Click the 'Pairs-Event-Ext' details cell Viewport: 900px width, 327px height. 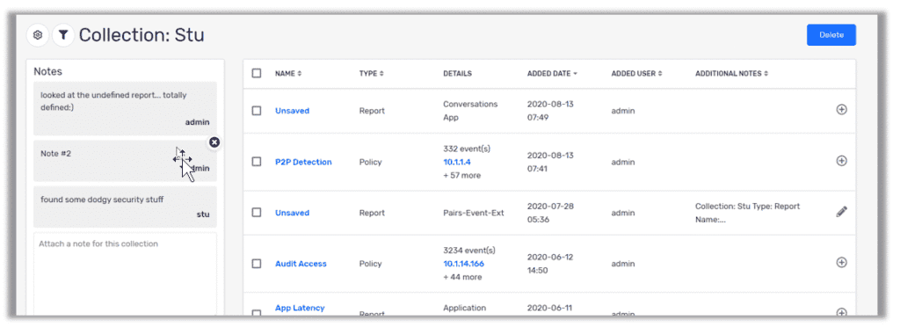pos(474,212)
